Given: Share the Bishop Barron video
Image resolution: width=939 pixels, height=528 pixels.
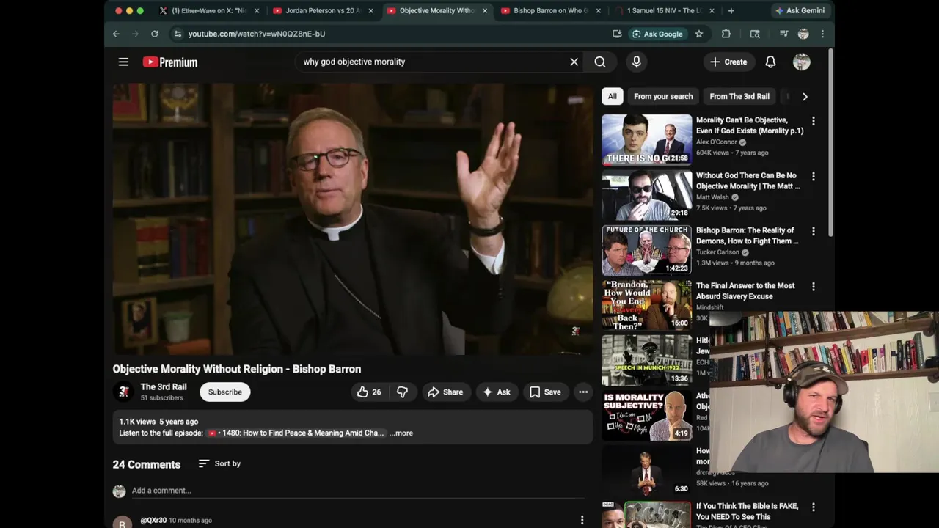Looking at the screenshot, I should tap(445, 392).
